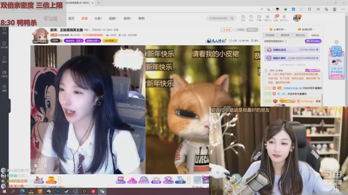Collapse the floating promo with minus icon
This screenshot has height=195, width=348.
336,42
